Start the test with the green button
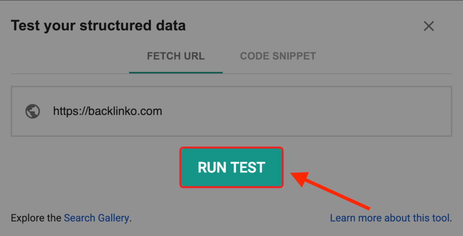This screenshot has width=463, height=236. (231, 167)
